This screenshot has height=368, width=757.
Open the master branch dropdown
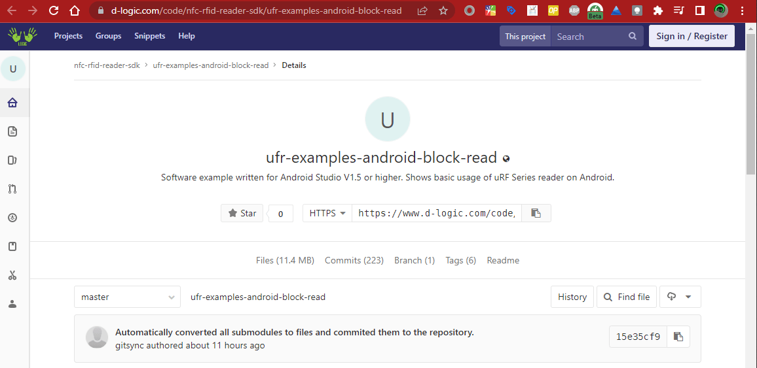point(127,297)
